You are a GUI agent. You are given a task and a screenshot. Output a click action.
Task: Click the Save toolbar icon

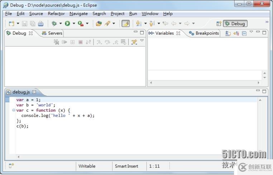(x=24, y=24)
